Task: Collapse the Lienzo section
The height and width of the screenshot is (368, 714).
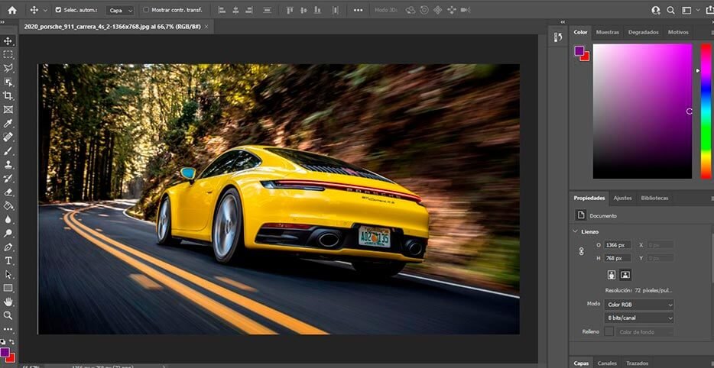Action: (576, 231)
